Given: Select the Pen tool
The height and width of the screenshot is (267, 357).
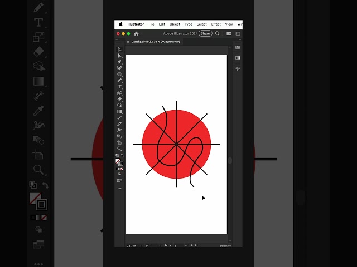Looking at the screenshot, I should [x=119, y=62].
